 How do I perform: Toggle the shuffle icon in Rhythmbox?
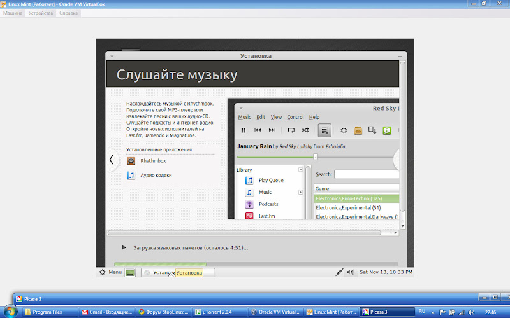coord(305,130)
